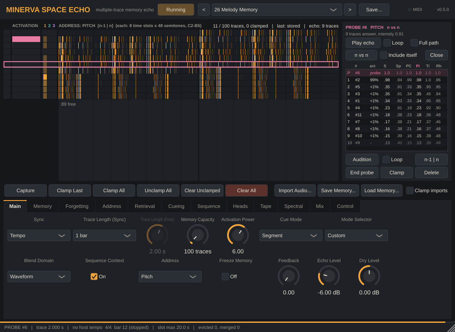
Task: Select the Main tab
Action: pos(15,206)
